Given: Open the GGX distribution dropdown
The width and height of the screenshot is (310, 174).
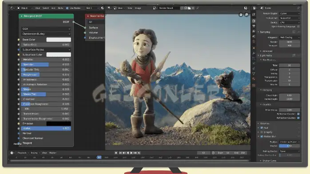Looking at the screenshot, I should click(x=46, y=29).
